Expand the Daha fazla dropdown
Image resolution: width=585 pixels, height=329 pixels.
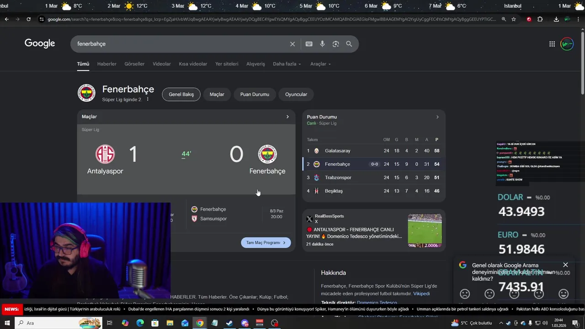tap(287, 64)
